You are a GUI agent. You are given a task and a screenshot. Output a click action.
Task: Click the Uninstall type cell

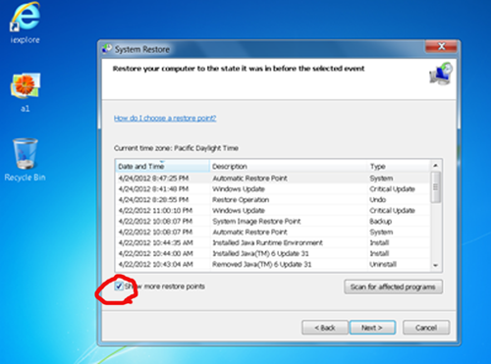(x=383, y=264)
